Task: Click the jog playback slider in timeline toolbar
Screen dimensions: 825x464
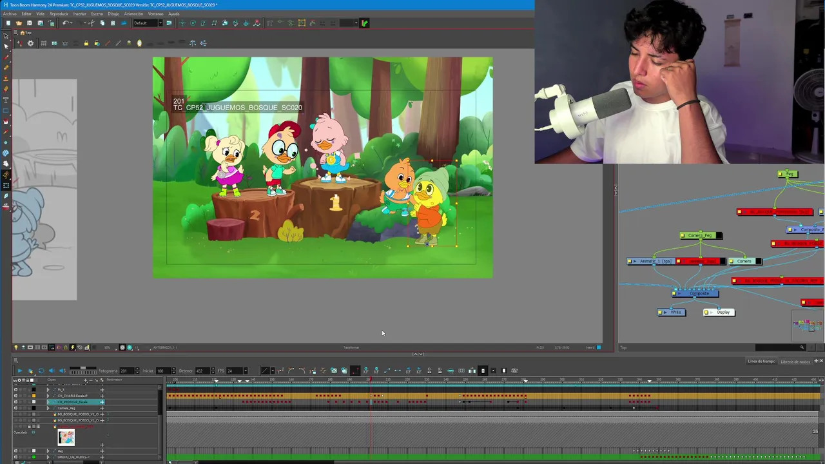Action: [x=83, y=371]
